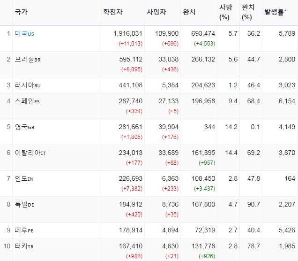This screenshot has height=261, width=298.
Task: Click the 이탈리아IT country name
Action: tap(31, 153)
